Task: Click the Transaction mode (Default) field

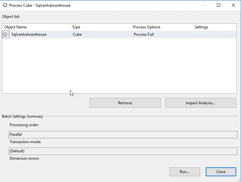Action: (123, 151)
